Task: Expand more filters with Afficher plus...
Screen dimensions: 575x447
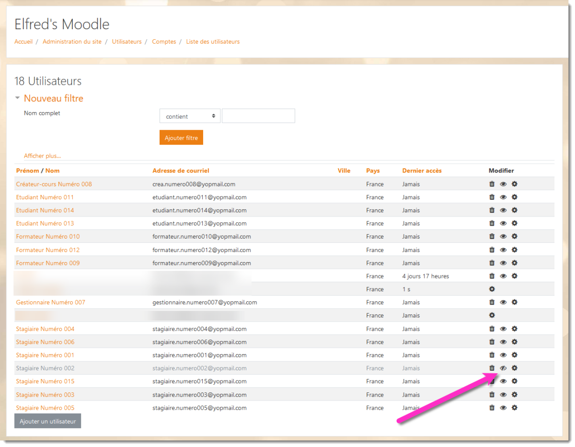Action: (42, 156)
